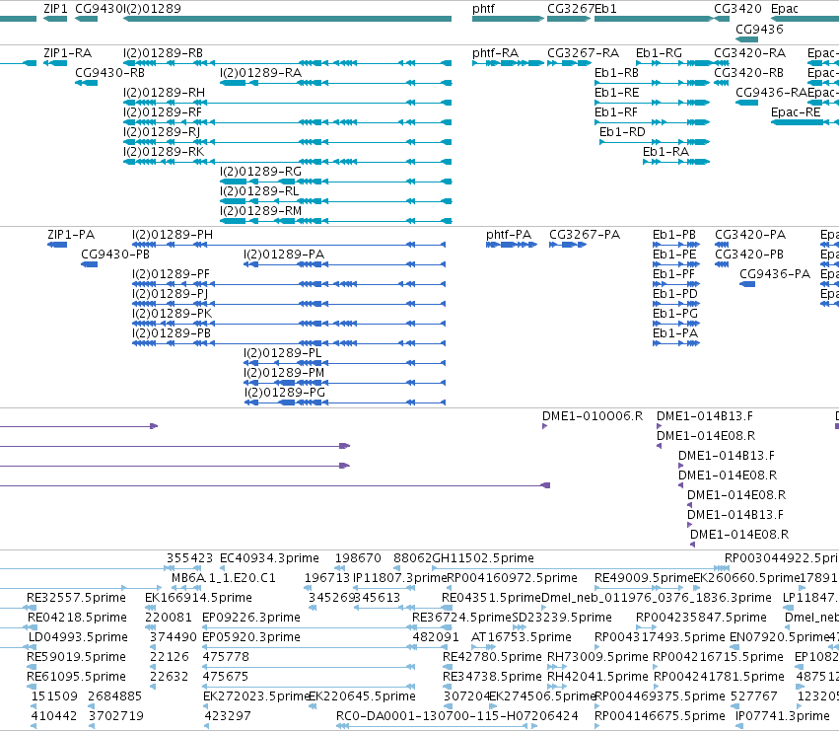Open protein l(2)01289-PF
Screen dimensions: 839x731
tap(171, 274)
